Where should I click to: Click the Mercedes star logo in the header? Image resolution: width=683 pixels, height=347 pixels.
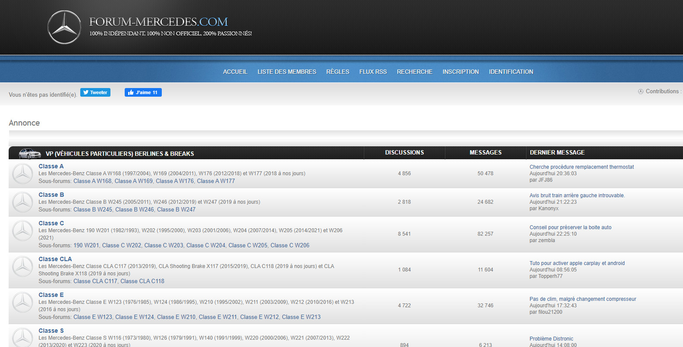tap(64, 27)
